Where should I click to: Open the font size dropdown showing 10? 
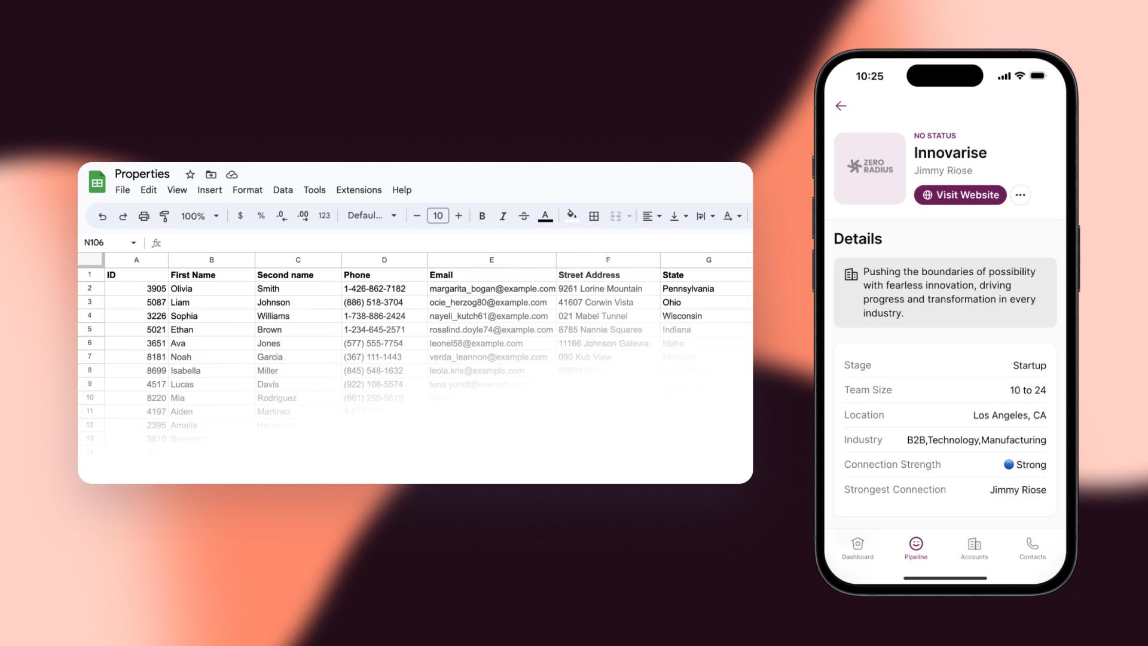(x=438, y=216)
